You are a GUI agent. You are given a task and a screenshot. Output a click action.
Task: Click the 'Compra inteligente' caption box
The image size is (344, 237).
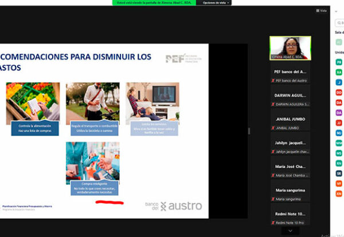(x=95, y=188)
